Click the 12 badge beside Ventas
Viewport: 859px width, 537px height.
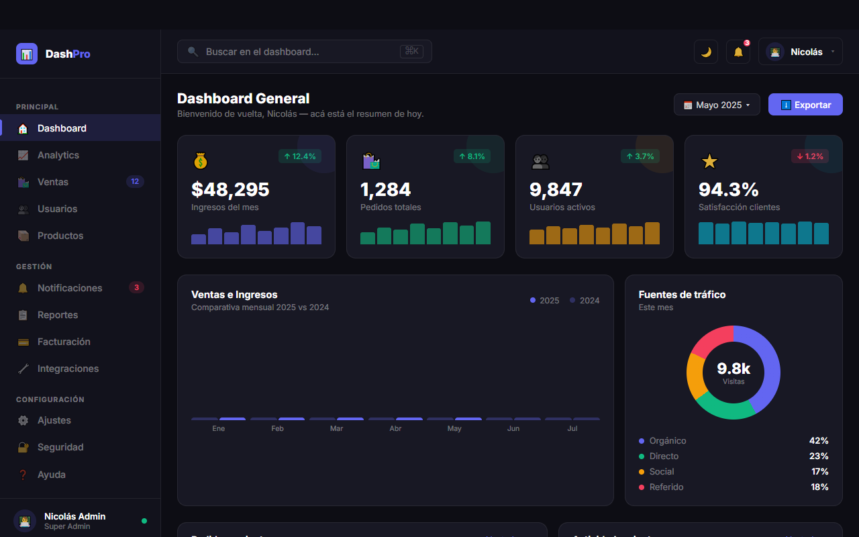click(135, 181)
